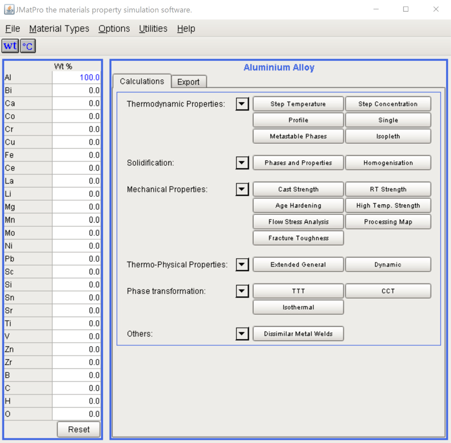Expand the Phase transformation dropdown arrow

pyautogui.click(x=242, y=291)
